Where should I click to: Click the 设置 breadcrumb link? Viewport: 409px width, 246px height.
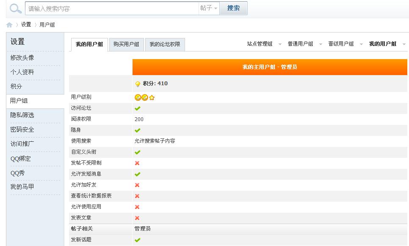(26, 24)
